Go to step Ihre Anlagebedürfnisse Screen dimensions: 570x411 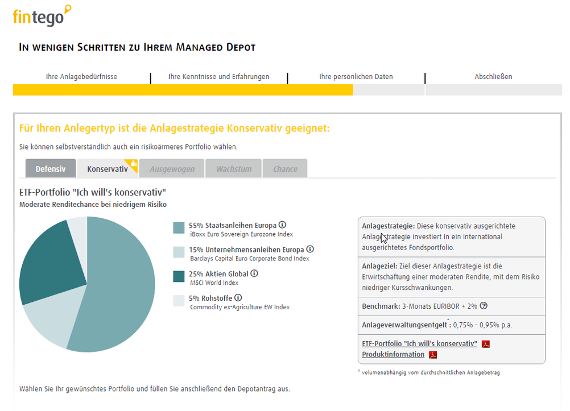pos(81,77)
